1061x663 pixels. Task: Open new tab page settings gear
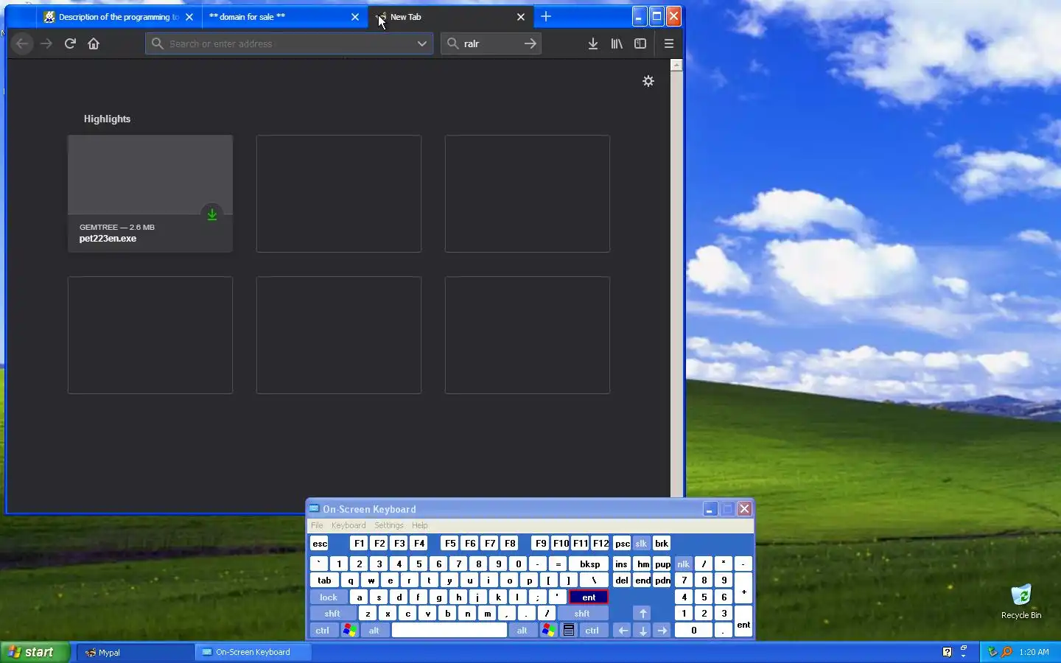(648, 81)
